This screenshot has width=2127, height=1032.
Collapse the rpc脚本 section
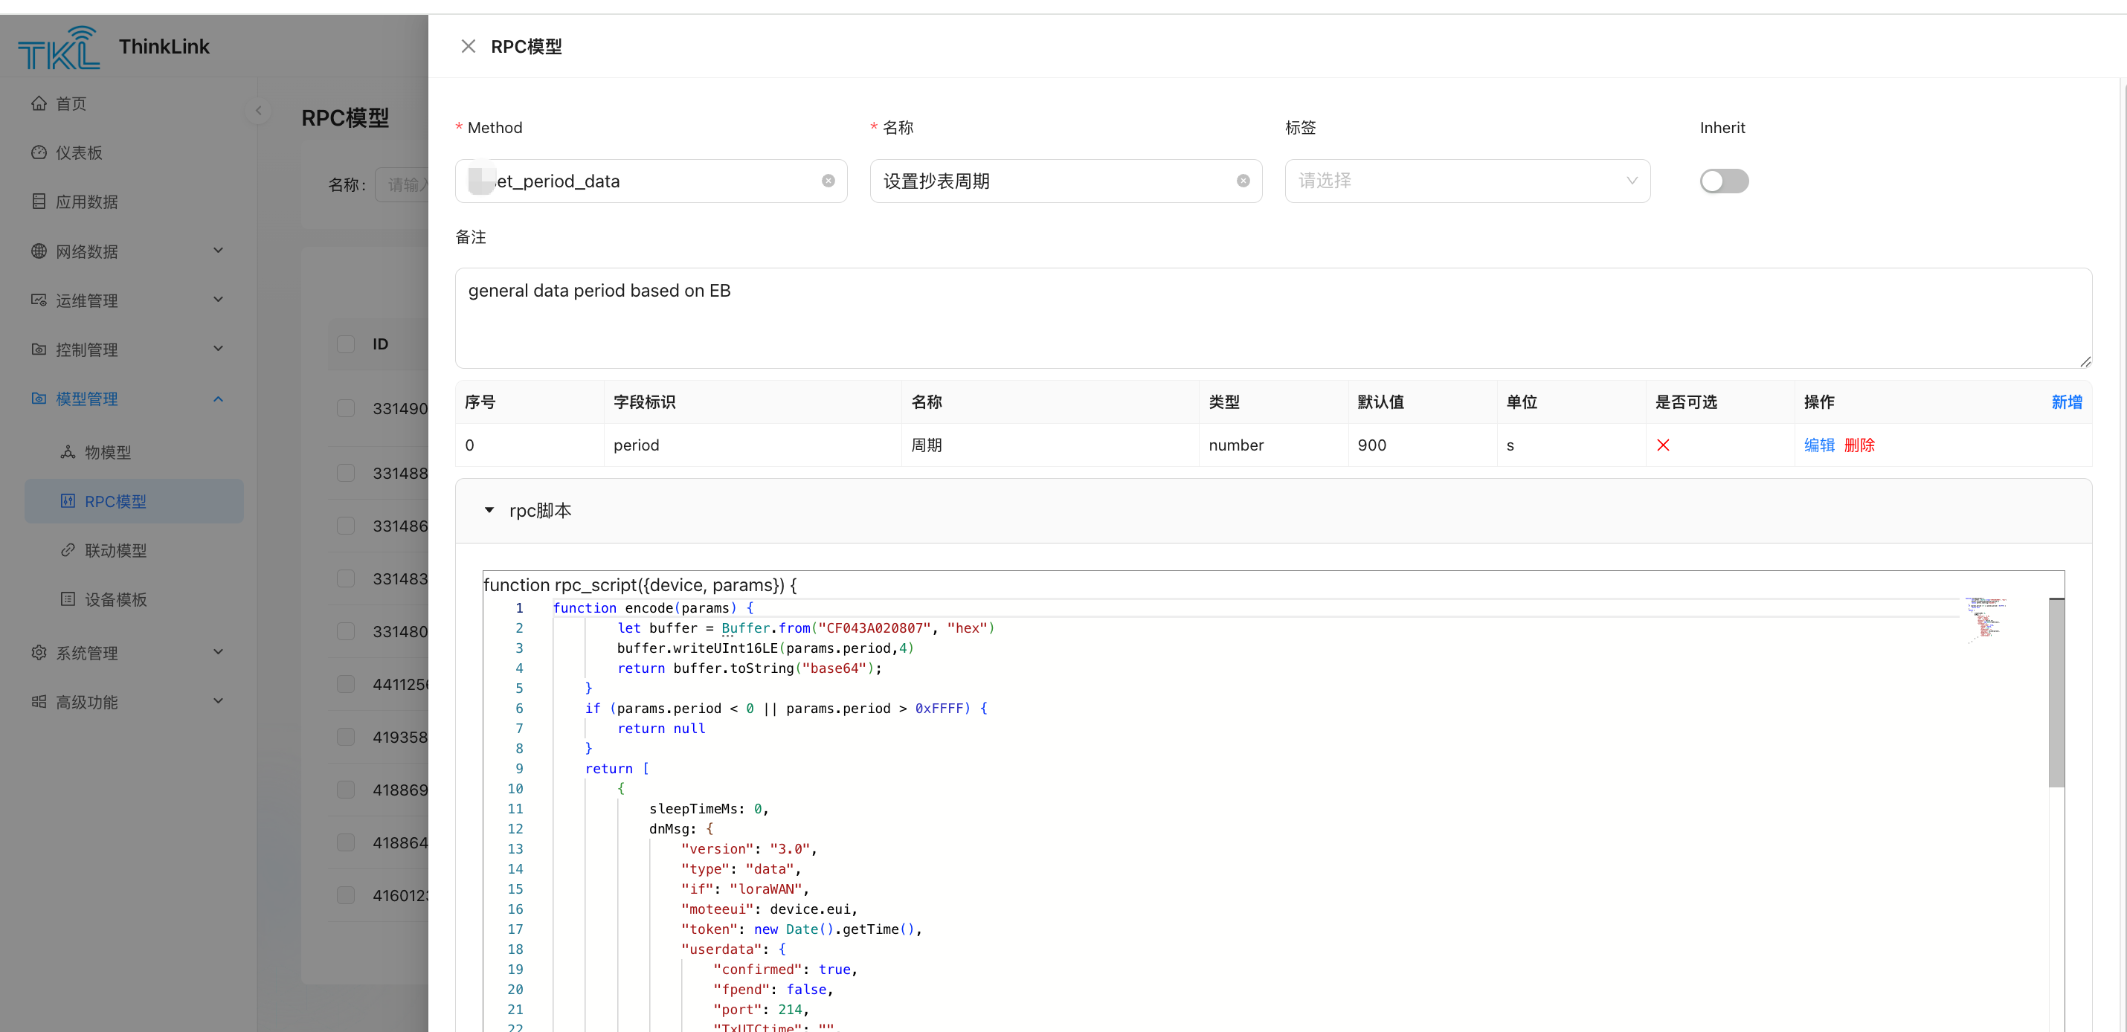click(489, 510)
